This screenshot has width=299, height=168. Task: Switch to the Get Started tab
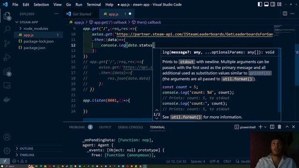[81, 14]
